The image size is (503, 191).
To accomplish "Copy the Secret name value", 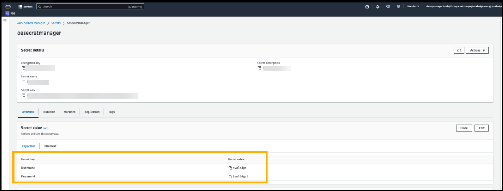I will click(x=23, y=82).
